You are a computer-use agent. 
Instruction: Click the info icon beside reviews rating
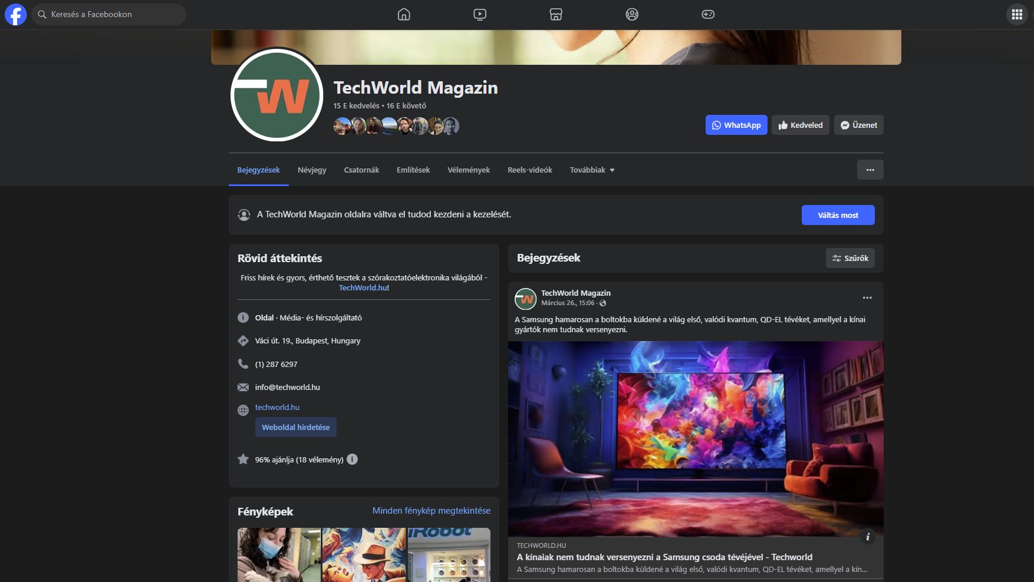352,459
